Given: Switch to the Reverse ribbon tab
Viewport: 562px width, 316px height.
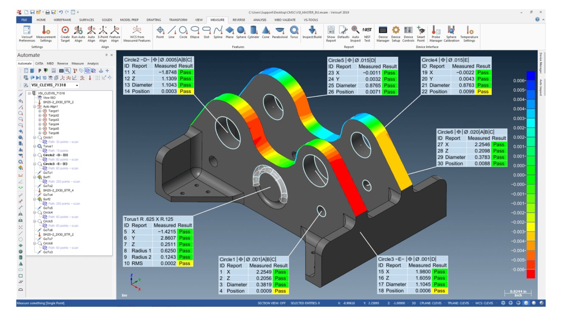Looking at the screenshot, I should pyautogui.click(x=239, y=20).
